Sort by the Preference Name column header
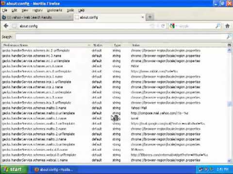This screenshot has width=233, height=174. [x=46, y=45]
